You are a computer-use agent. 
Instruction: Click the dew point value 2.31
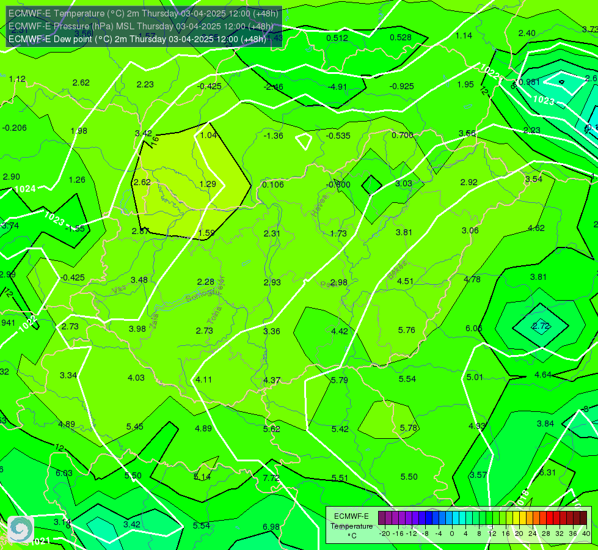coord(272,233)
